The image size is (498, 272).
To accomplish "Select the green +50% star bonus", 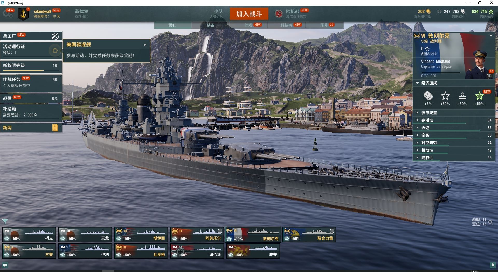I will pos(479,98).
